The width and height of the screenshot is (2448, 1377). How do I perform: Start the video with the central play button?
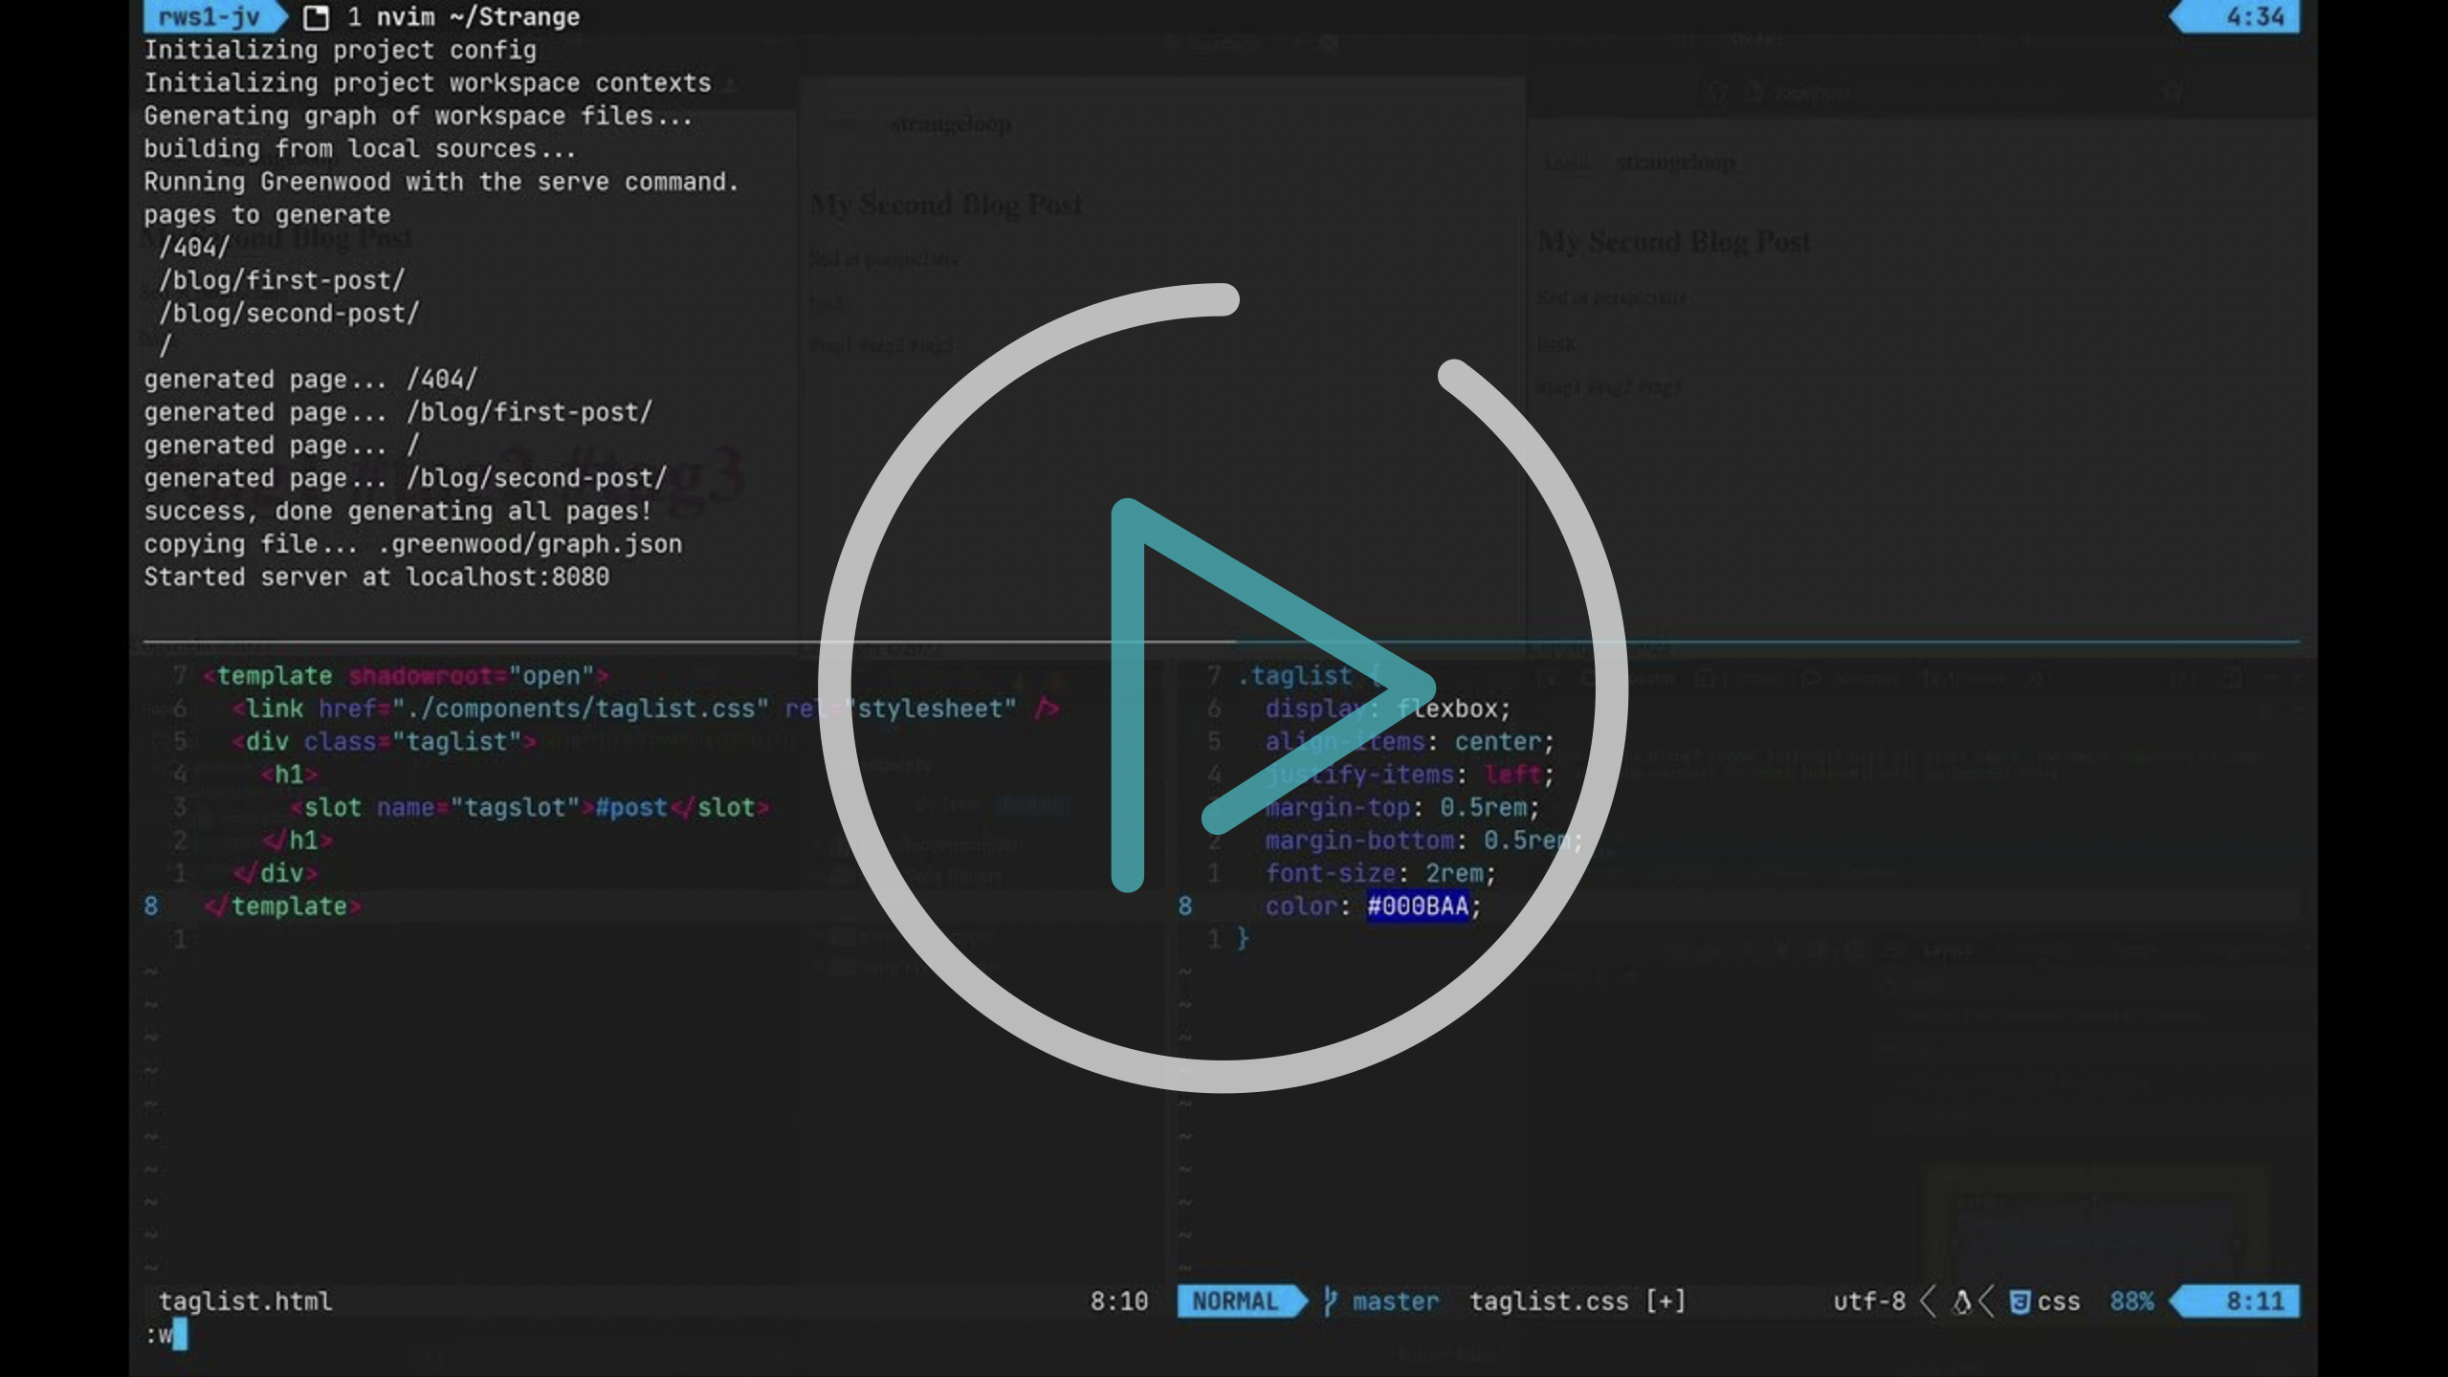tap(1224, 688)
